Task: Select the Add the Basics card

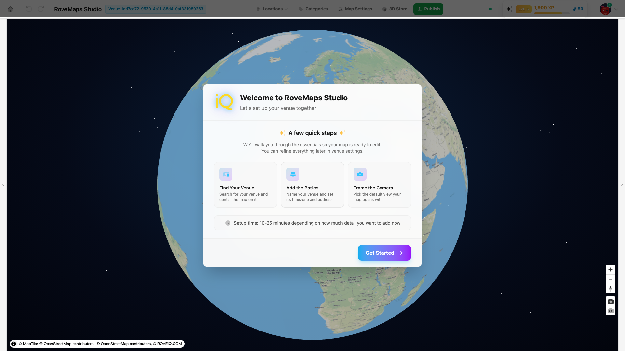Action: 312,185
